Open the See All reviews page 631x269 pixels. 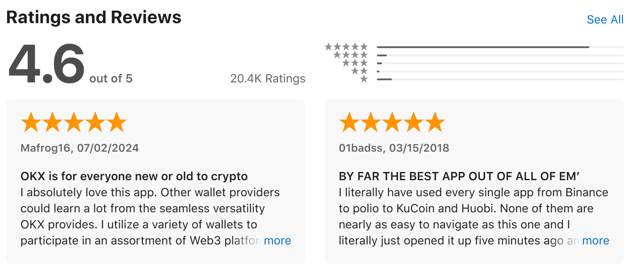pos(605,19)
